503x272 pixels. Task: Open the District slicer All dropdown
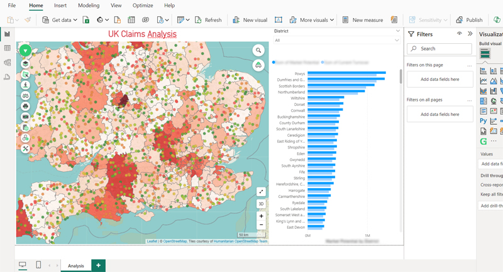pyautogui.click(x=336, y=40)
